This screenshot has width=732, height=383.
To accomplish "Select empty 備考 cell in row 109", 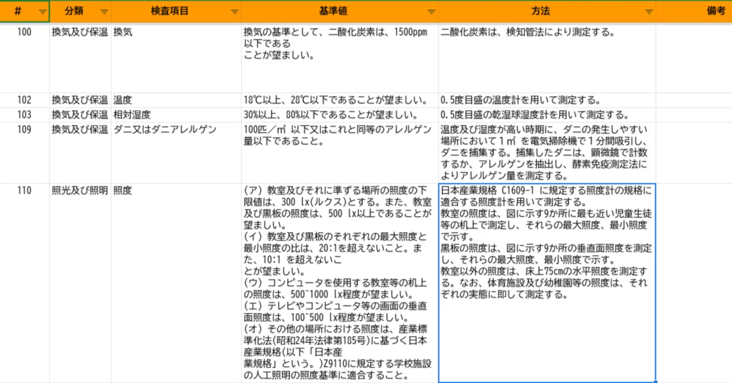I will click(694, 153).
